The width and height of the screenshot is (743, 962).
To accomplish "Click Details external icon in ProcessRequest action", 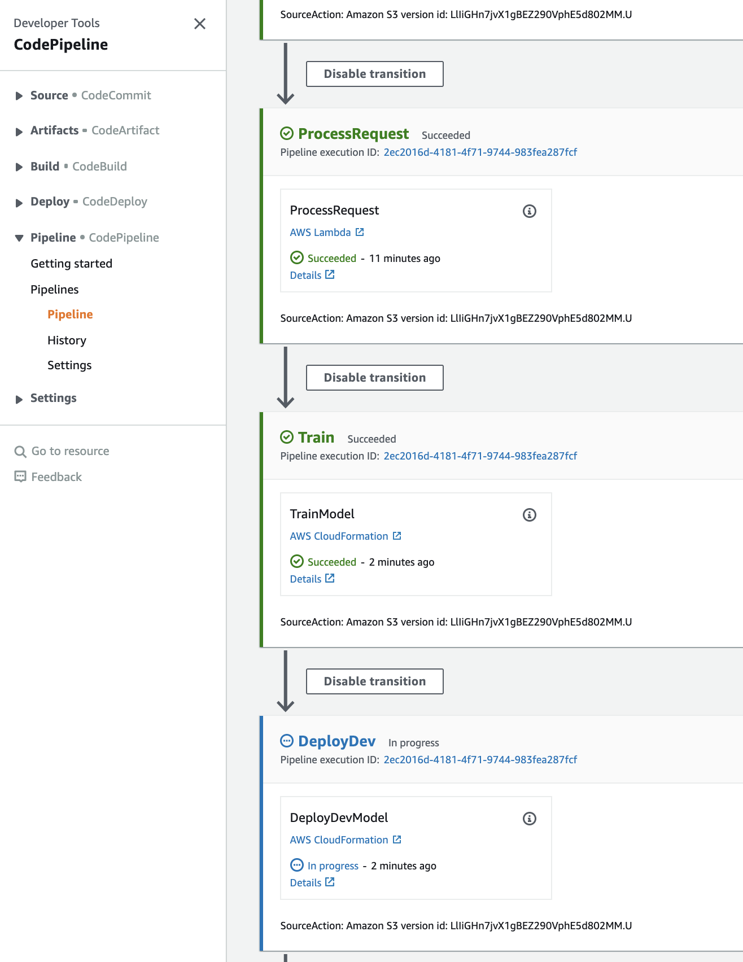I will tap(330, 274).
